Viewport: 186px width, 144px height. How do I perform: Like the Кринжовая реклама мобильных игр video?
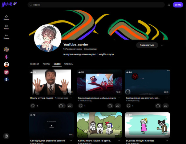tap(81, 106)
